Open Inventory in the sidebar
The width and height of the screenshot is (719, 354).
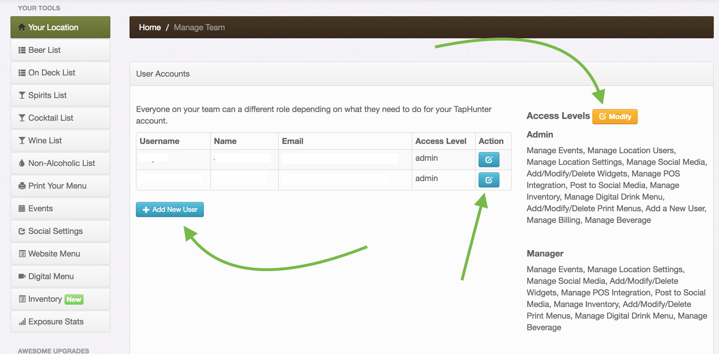[x=60, y=299]
